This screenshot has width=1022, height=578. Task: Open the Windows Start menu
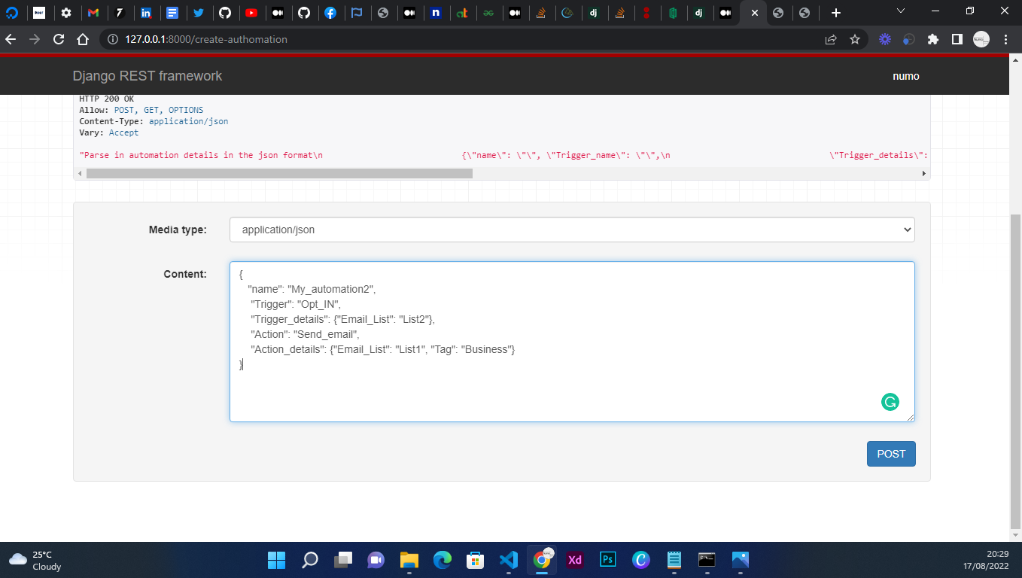[x=277, y=560]
